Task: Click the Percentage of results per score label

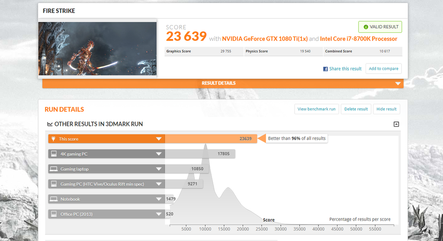Action: point(360,219)
